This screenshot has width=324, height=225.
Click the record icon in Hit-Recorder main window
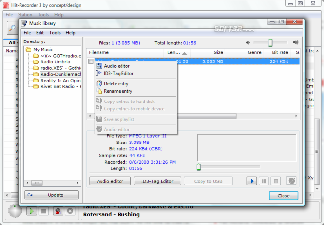click(x=58, y=211)
